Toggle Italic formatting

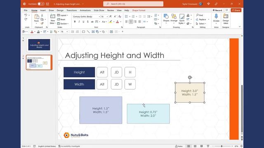click(79, 22)
